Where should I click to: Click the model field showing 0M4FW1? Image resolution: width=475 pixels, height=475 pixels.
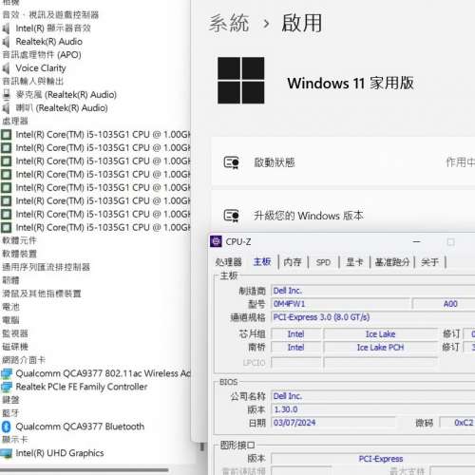pos(341,304)
